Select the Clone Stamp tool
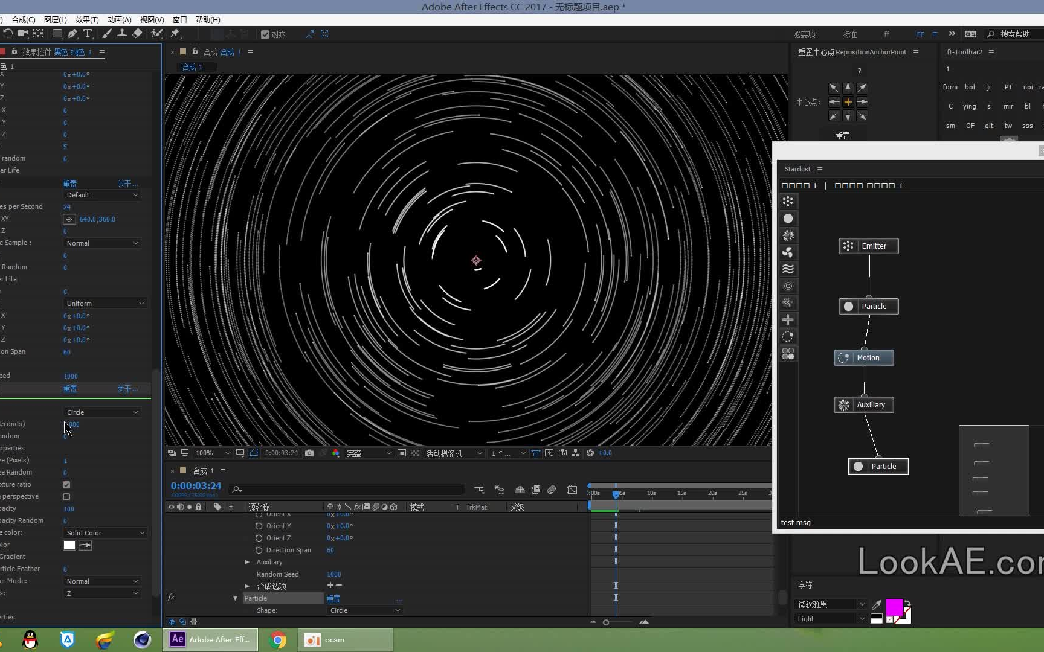Screen dimensions: 1044x652 pyautogui.click(x=122, y=34)
